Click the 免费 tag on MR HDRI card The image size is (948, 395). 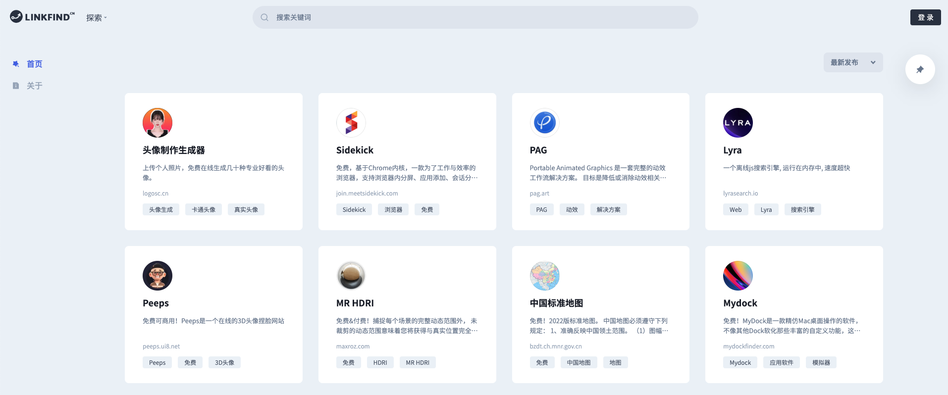(x=349, y=362)
